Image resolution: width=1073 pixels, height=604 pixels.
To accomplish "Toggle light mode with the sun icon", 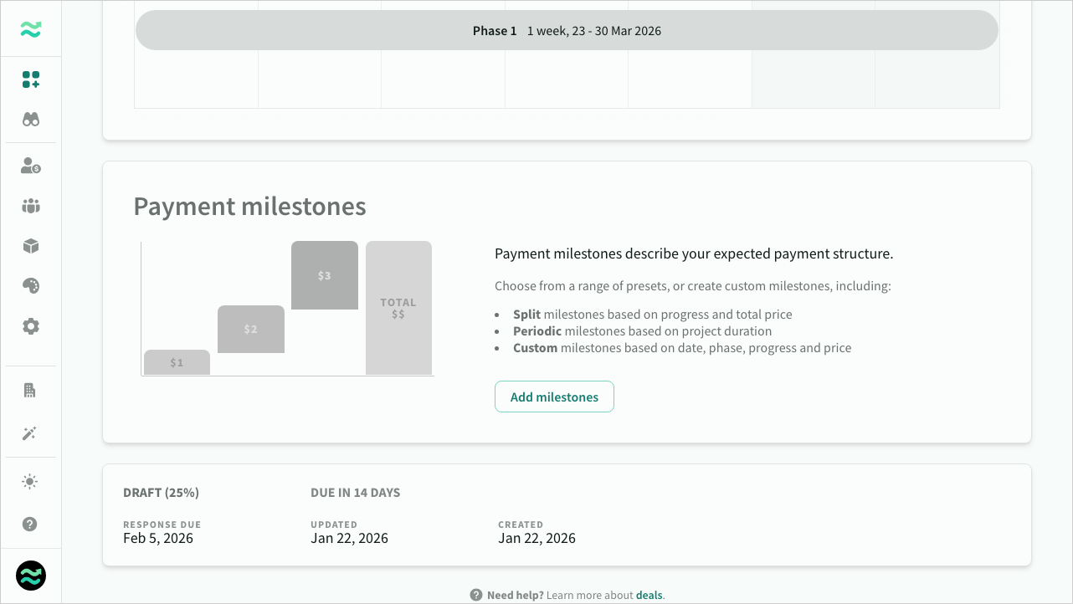I will (x=30, y=481).
